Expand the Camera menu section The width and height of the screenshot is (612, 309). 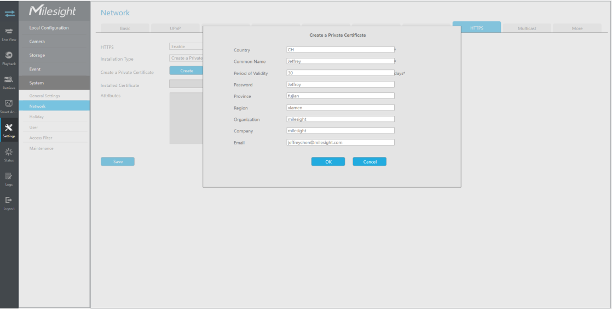tap(54, 42)
